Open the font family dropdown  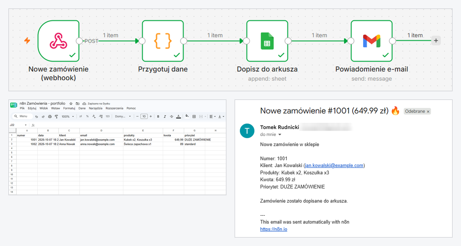pyautogui.click(x=123, y=116)
